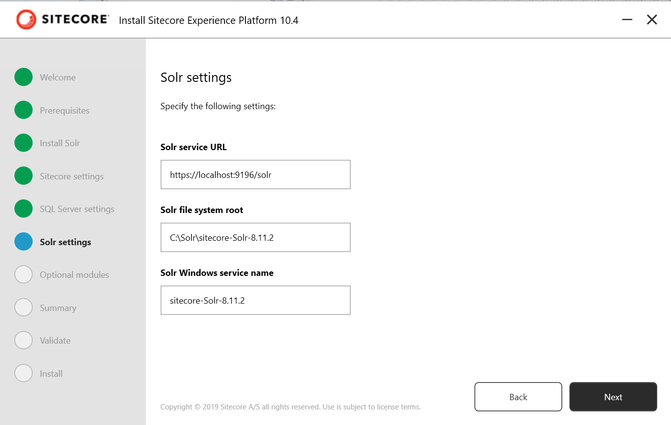Click the green Prerequisites step circle

[x=23, y=110]
